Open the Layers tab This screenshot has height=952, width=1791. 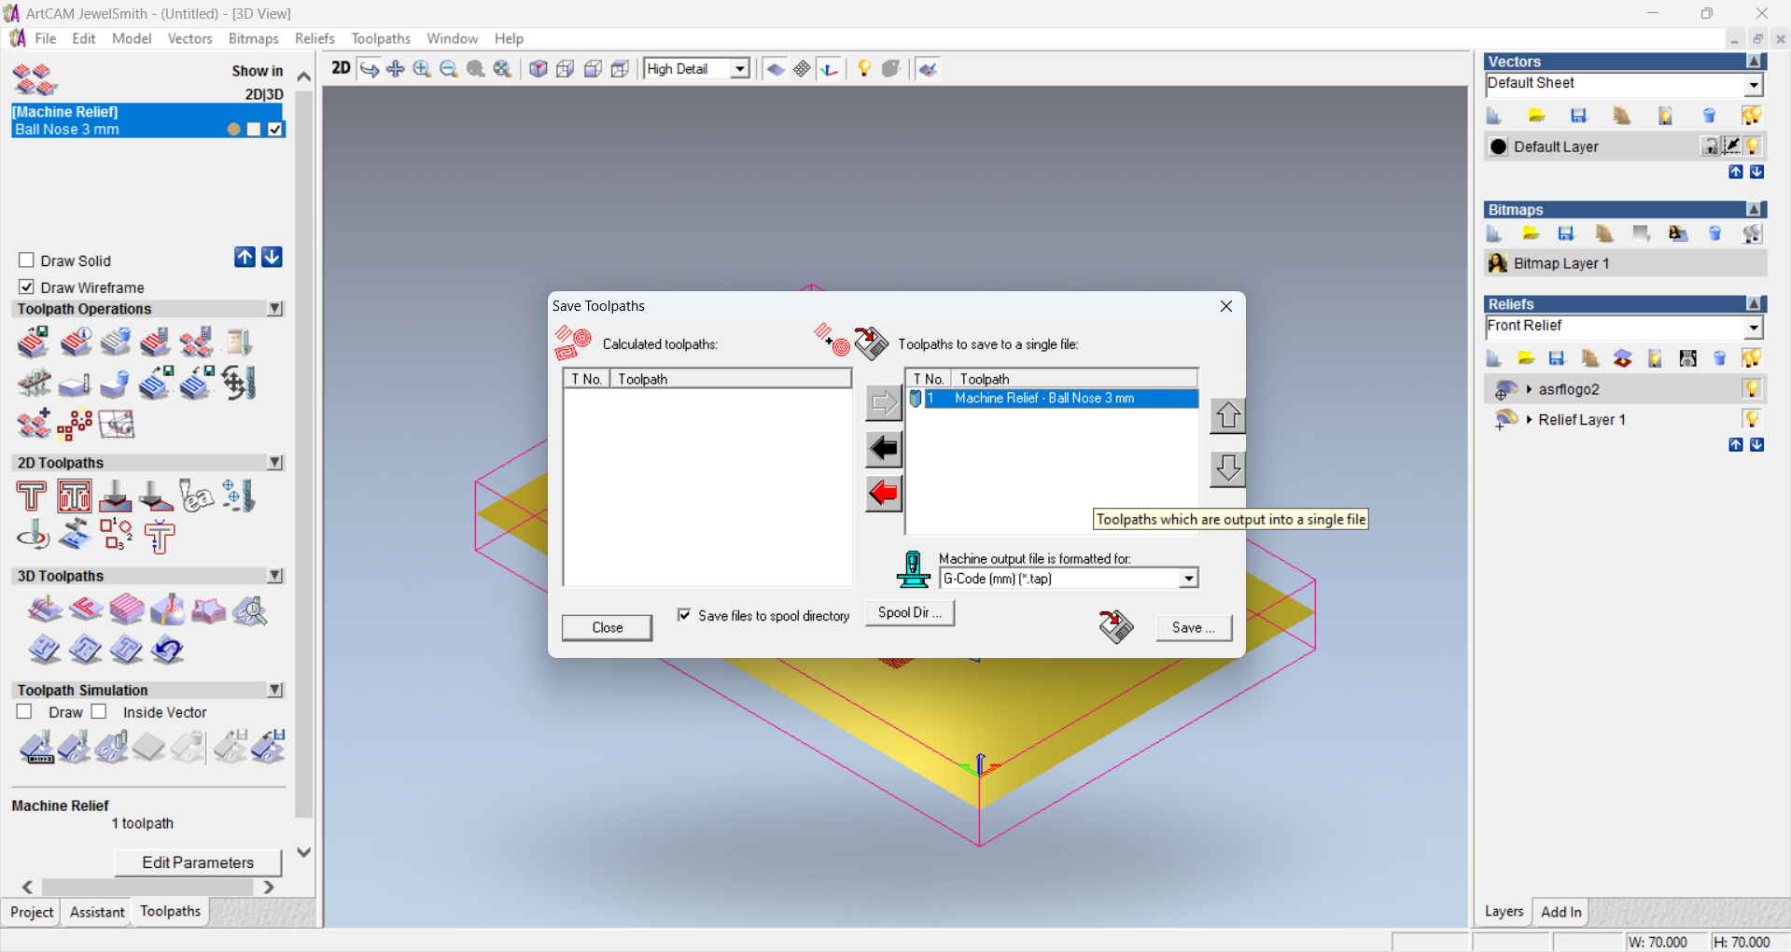coord(1504,911)
